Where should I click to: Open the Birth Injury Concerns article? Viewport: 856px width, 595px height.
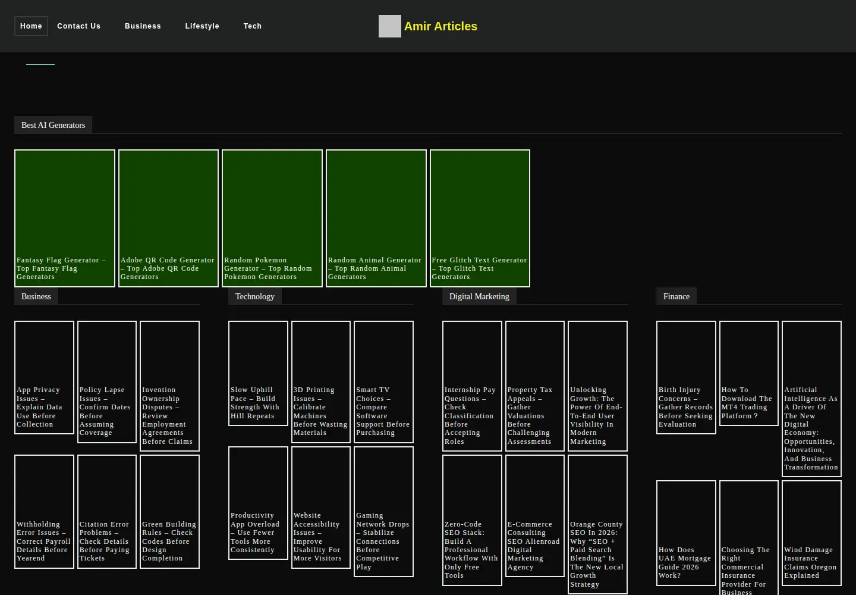(x=686, y=377)
